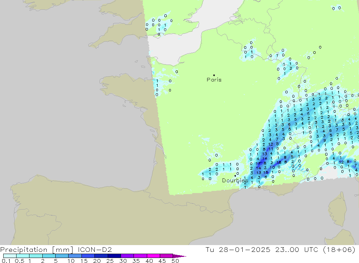Click the legend label '20'
Viewport: 359px width, 263px height.
pyautogui.click(x=97, y=261)
